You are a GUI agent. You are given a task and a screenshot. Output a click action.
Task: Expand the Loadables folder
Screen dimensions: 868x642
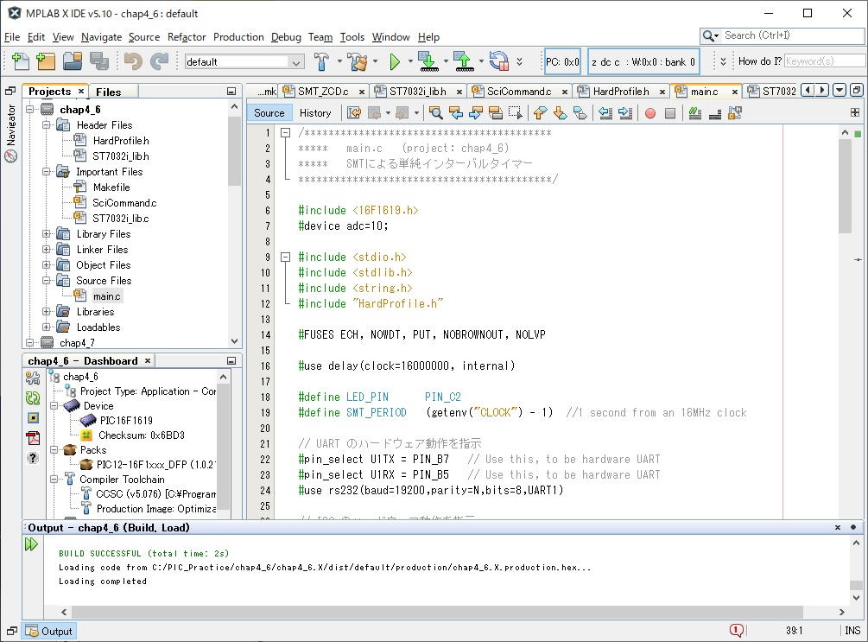point(47,327)
